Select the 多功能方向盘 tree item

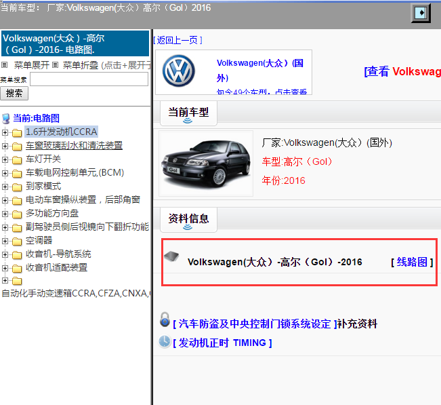click(x=52, y=214)
